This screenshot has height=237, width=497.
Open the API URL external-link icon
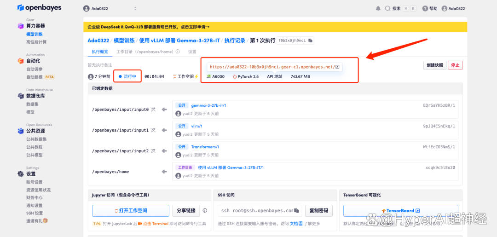click(x=338, y=67)
